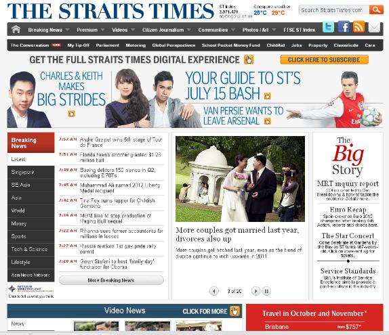The width and height of the screenshot is (389, 335).
Task: Open ChildAid section
Action: coord(275,45)
